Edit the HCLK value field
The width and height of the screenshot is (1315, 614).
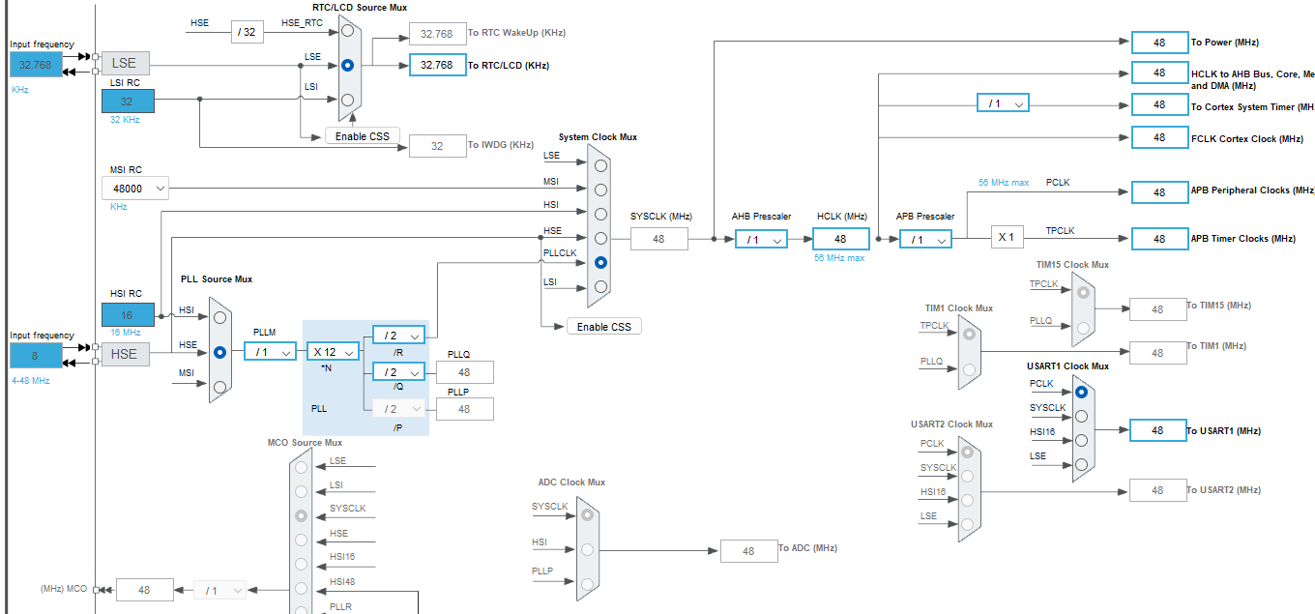[x=839, y=239]
